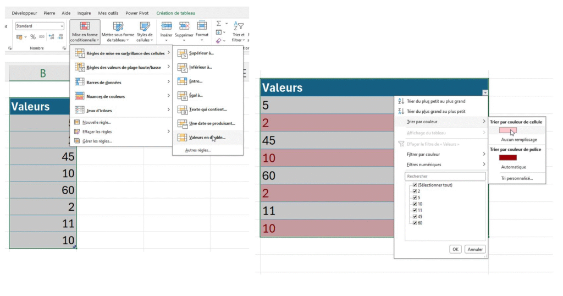563x296 pixels.
Task: Expand Effacer les règles submenu
Action: pyautogui.click(x=122, y=131)
